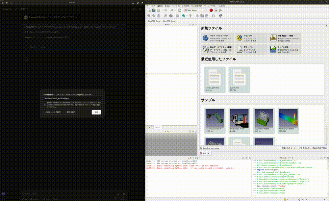329x201 pixels.
Task: Click the Open file tile
Action: [x=284, y=49]
